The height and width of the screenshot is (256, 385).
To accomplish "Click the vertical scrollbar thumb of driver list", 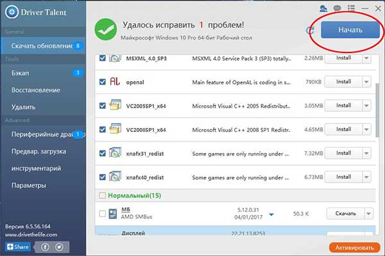I will pyautogui.click(x=378, y=110).
